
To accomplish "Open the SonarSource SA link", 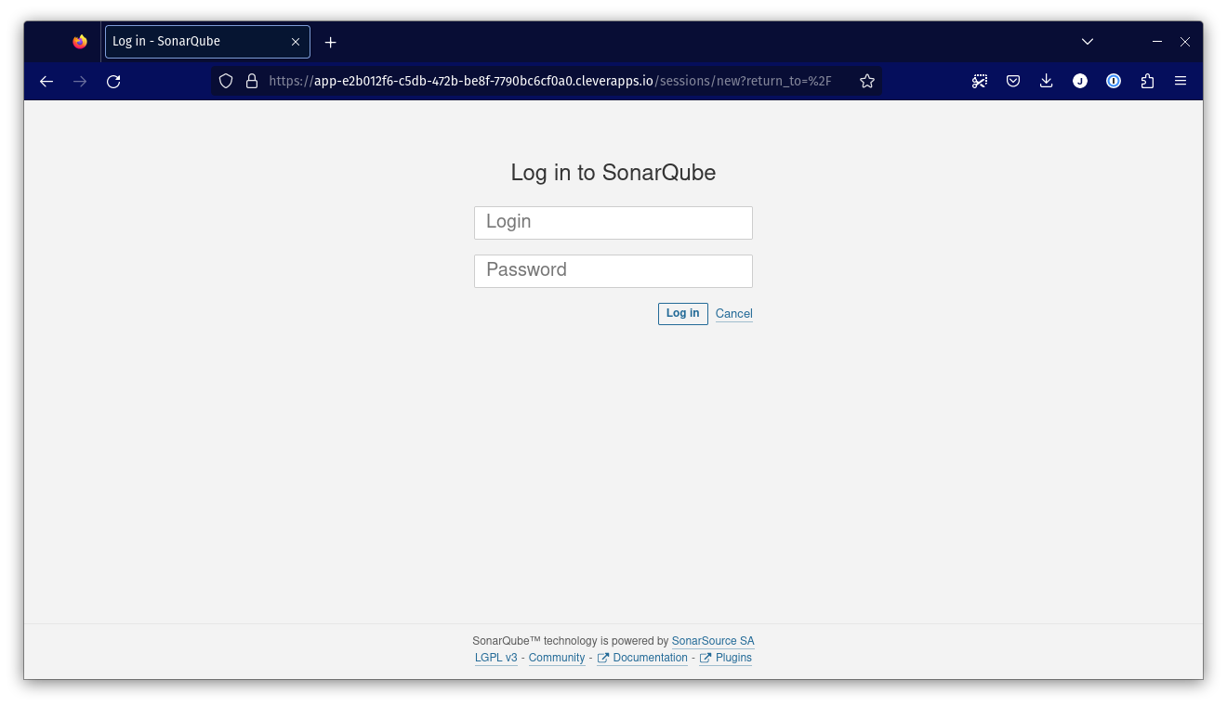I will 713,641.
